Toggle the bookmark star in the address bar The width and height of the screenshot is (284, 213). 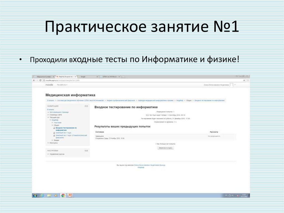[244, 81]
